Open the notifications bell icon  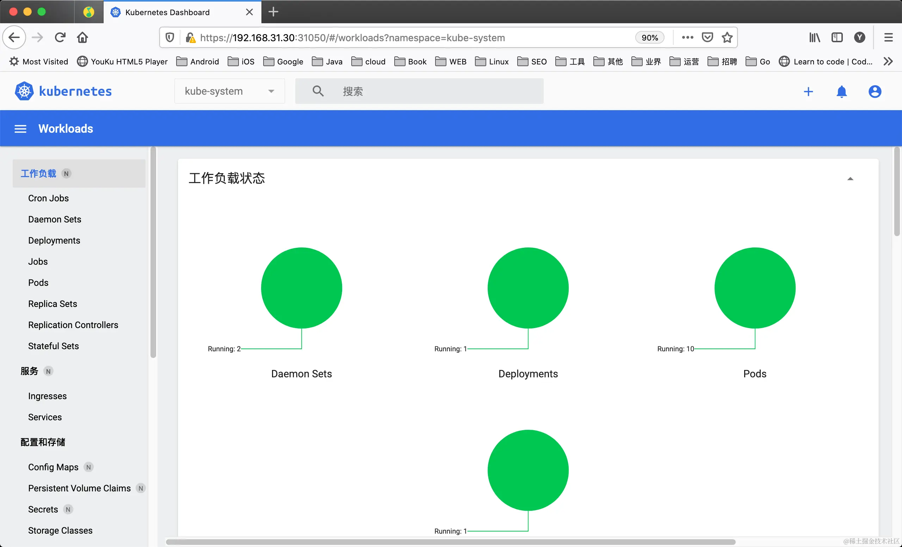tap(841, 92)
